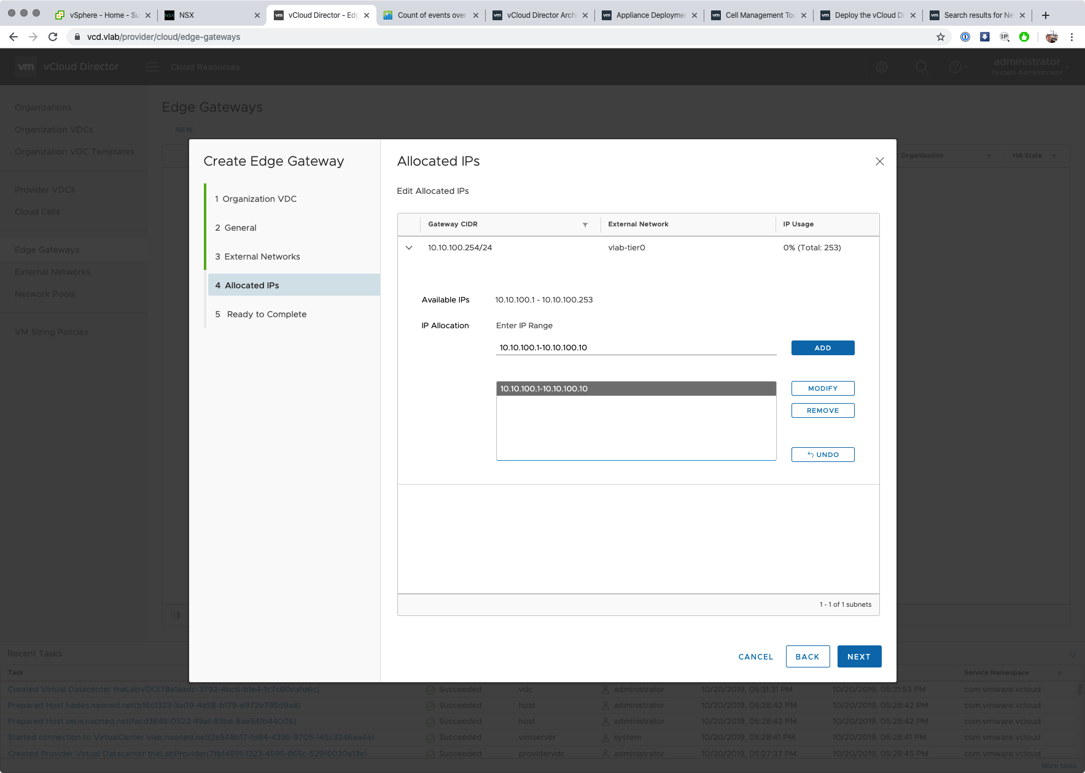Screen dimensions: 1085x773
Task: Select the 10.10.100.1-10.10.100.10 list entry
Action: point(636,388)
